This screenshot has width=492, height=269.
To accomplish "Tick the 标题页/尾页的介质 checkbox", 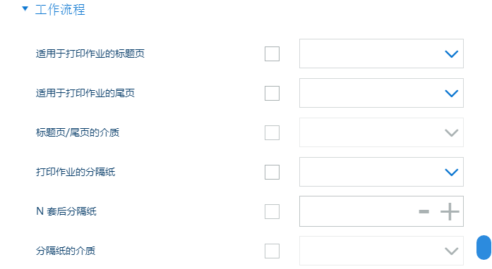I will [x=272, y=133].
